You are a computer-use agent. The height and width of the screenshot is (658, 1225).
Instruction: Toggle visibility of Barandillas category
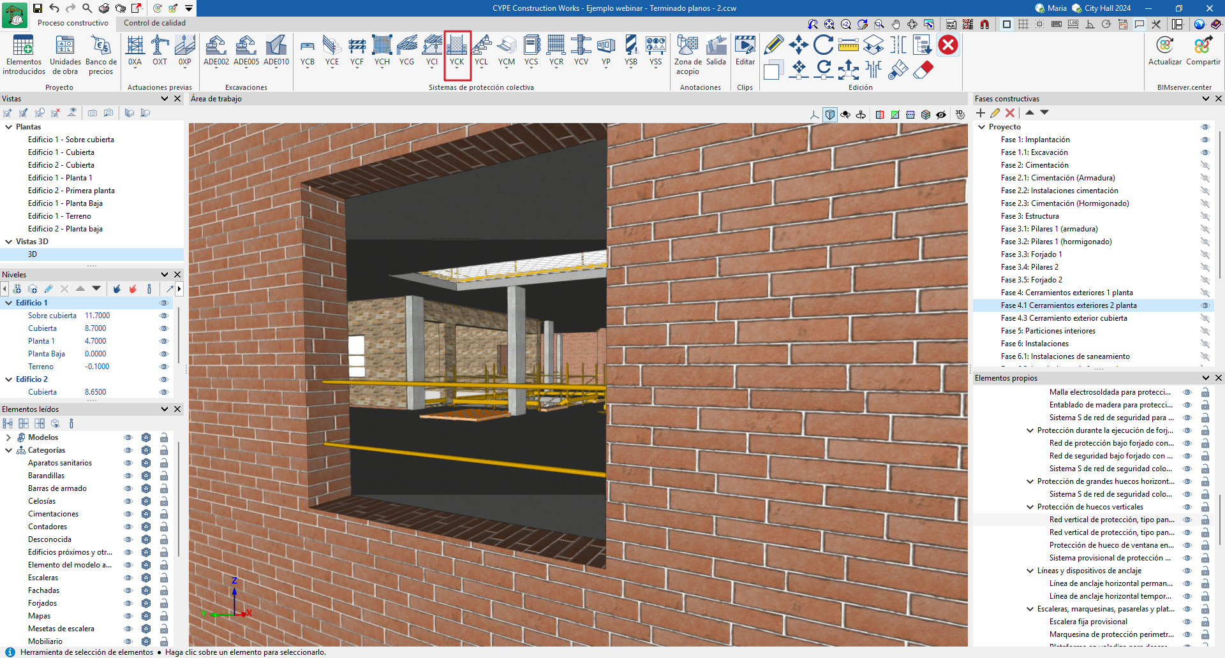click(128, 476)
